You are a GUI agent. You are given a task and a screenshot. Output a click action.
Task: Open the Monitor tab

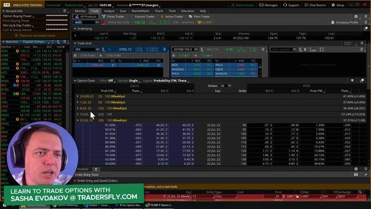[x=80, y=11]
